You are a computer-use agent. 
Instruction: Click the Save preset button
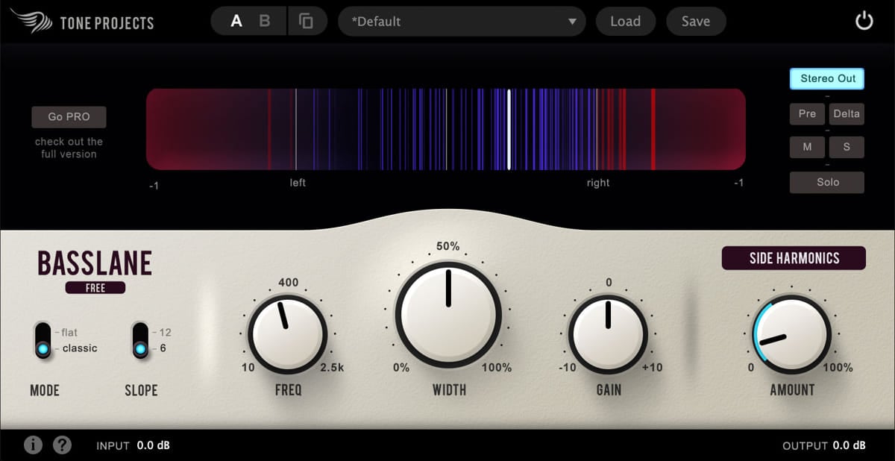[x=695, y=22]
